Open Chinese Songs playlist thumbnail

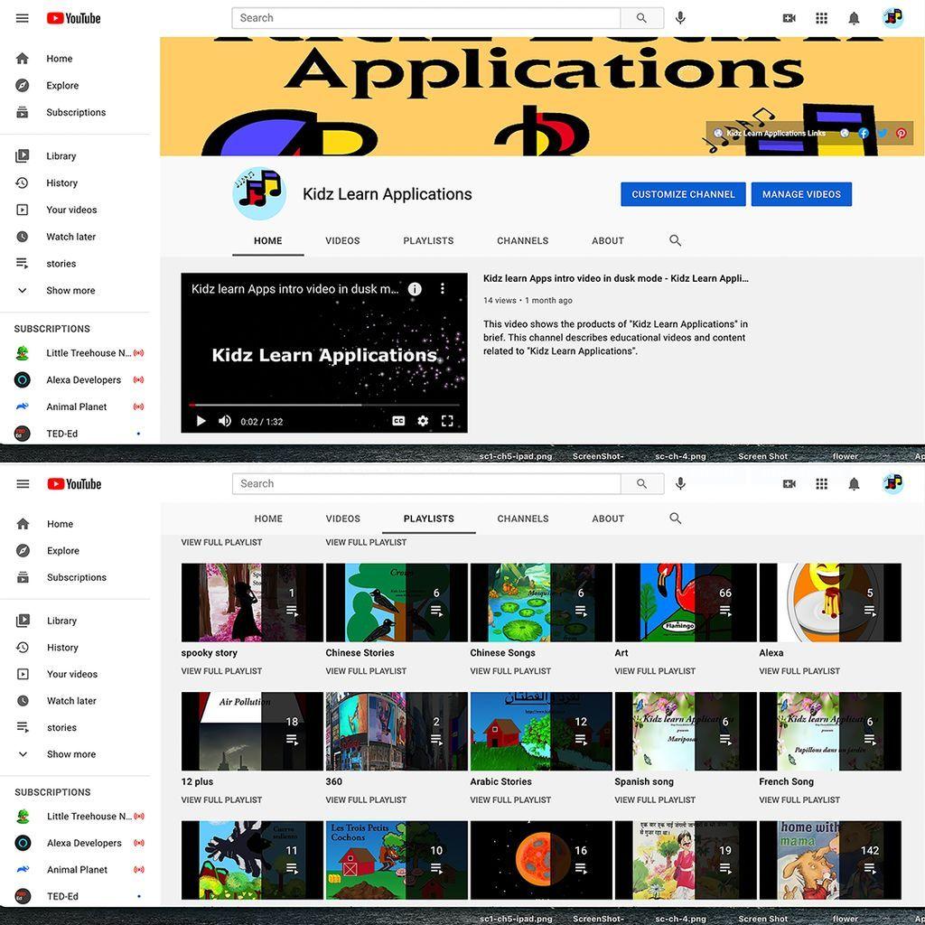point(541,603)
